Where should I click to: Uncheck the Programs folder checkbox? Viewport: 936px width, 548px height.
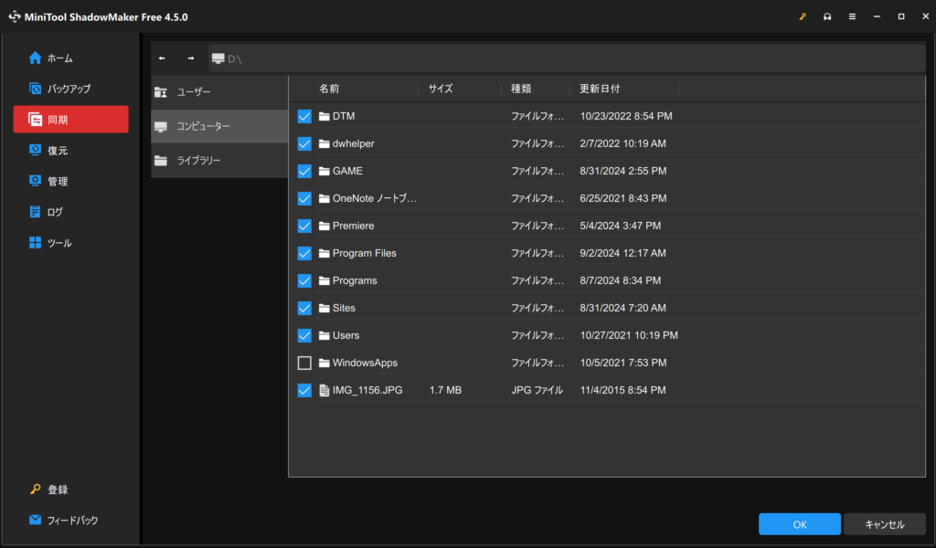pyautogui.click(x=304, y=281)
